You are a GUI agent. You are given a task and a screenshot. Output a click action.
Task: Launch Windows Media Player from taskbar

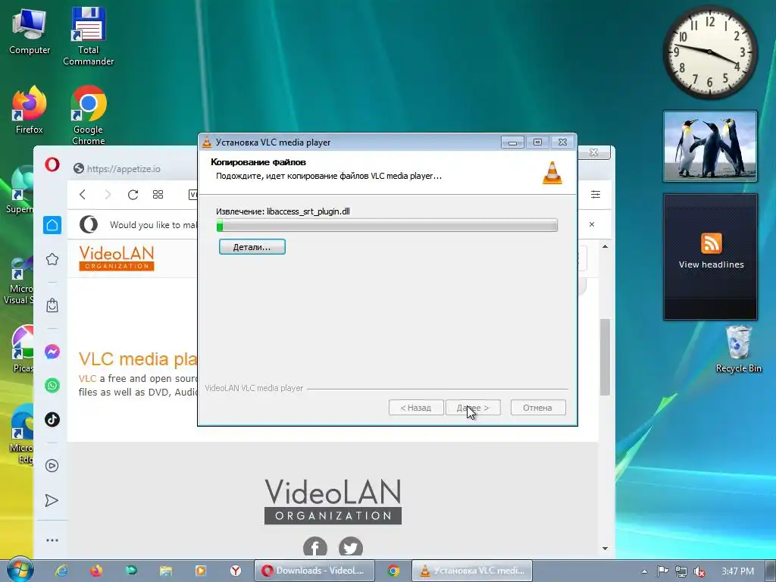[200, 571]
